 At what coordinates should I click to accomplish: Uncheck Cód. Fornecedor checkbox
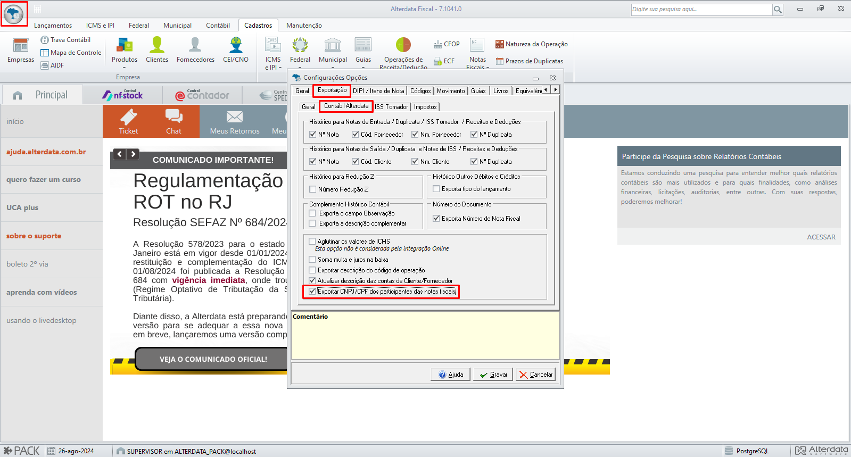pyautogui.click(x=356, y=135)
